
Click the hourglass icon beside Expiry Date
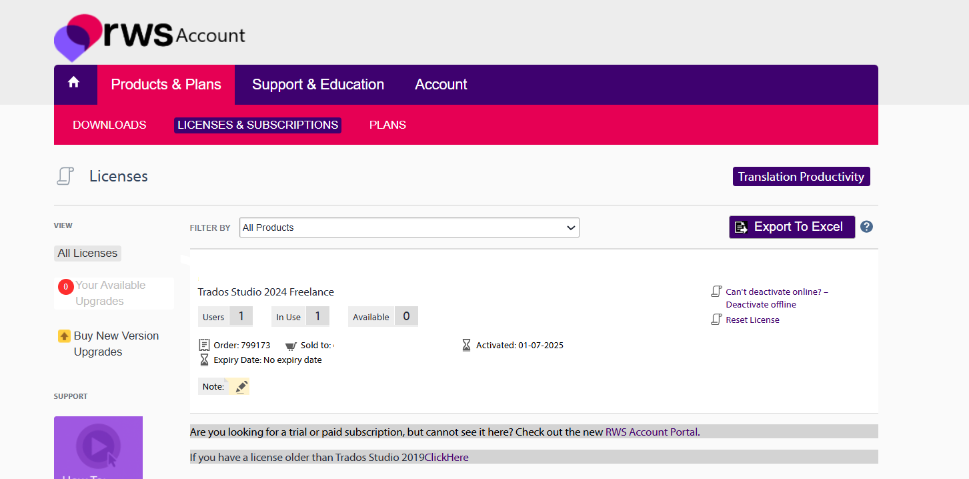point(204,360)
